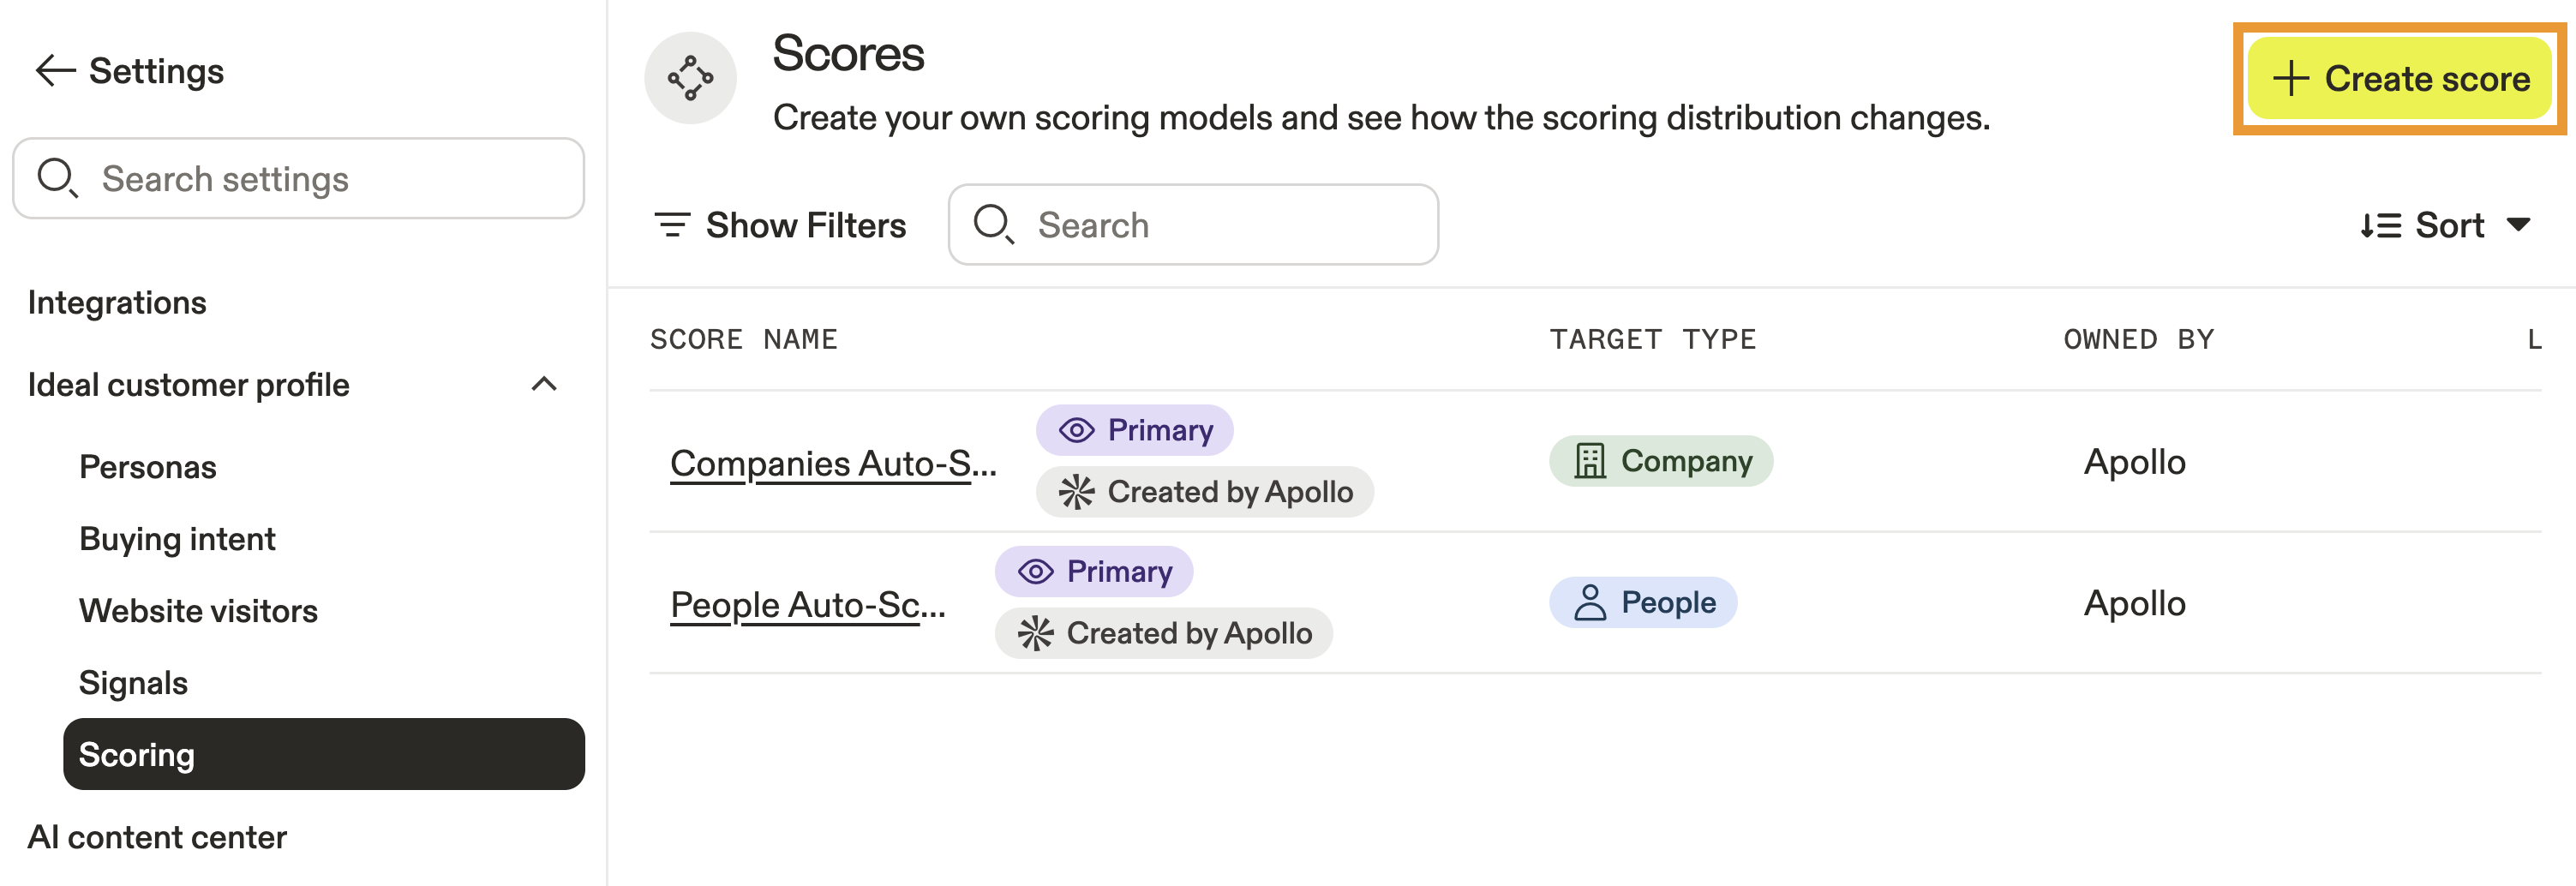Open the People Auto-Sc... score link
This screenshot has width=2576, height=886.
coord(807,605)
